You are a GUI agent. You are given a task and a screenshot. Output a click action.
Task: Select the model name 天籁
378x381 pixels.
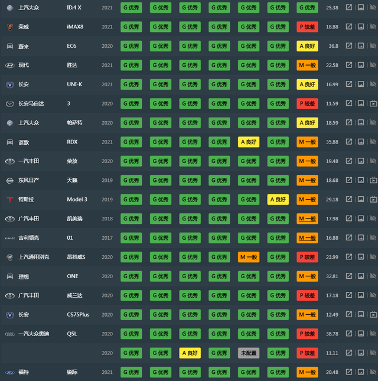coord(72,180)
